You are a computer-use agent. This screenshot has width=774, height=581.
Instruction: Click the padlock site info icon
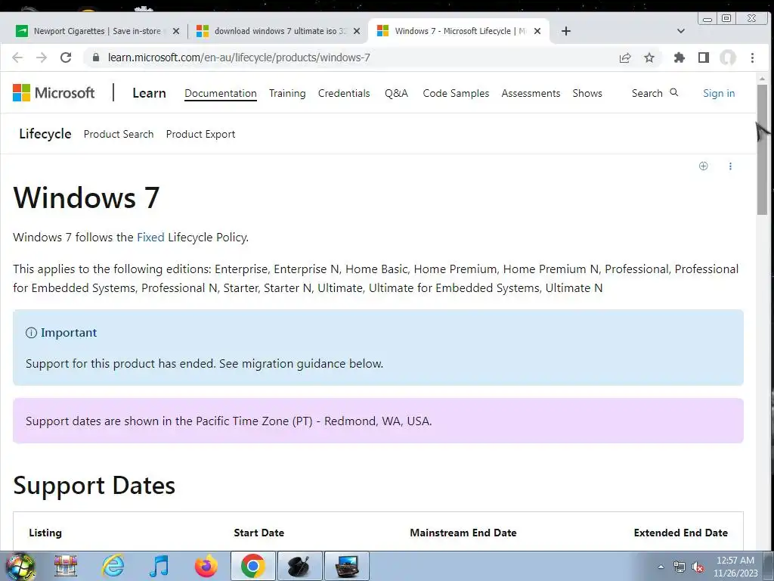pos(96,57)
